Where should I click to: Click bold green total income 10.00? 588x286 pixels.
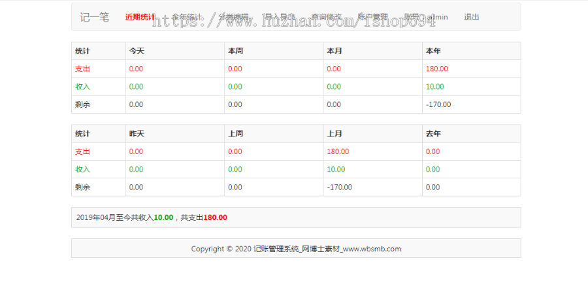(163, 217)
